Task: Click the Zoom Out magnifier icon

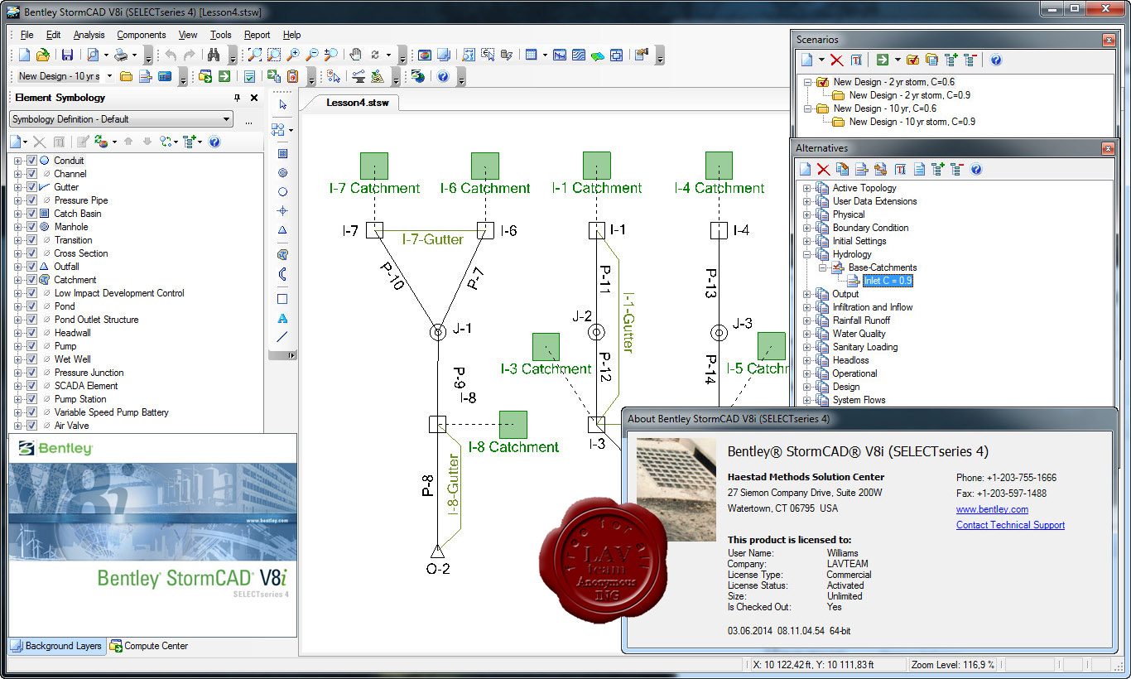Action: (312, 55)
